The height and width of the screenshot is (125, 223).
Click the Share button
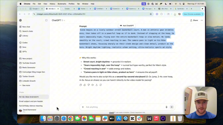point(194,20)
